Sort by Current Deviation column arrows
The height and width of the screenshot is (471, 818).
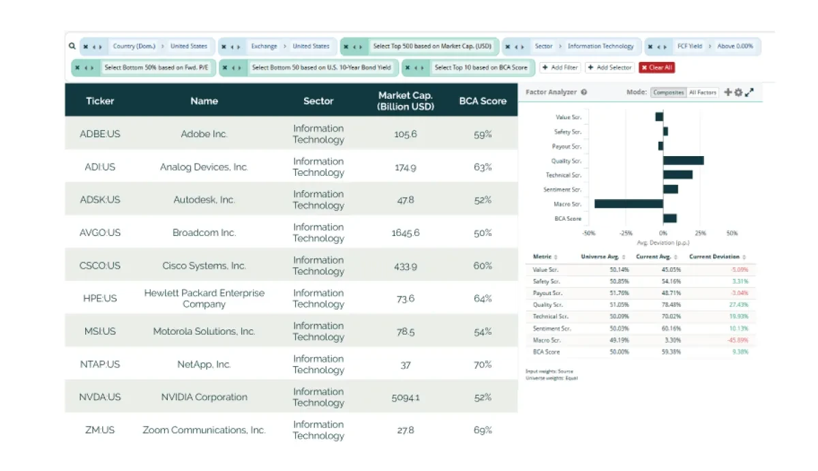(x=745, y=257)
